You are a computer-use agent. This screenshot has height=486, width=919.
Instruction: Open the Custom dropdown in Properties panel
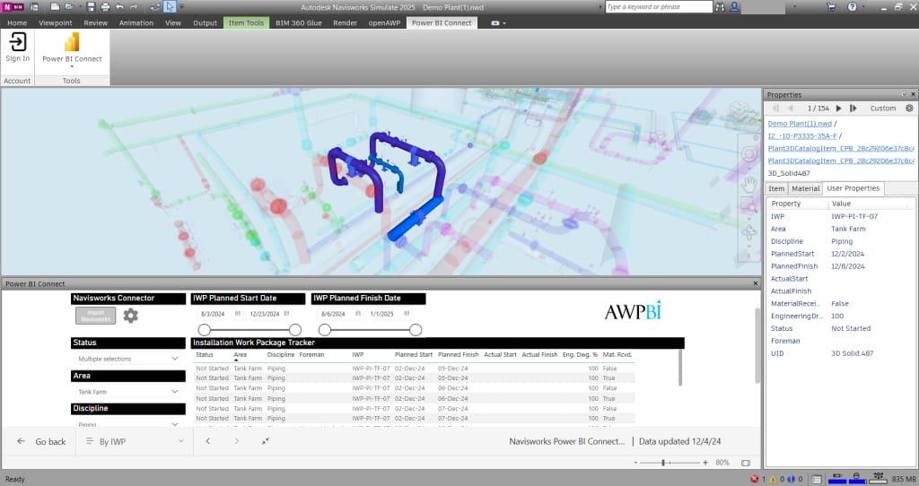click(883, 108)
